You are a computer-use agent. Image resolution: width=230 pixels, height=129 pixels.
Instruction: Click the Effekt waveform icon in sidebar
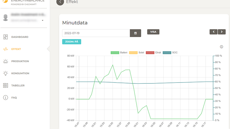(x=6, y=49)
